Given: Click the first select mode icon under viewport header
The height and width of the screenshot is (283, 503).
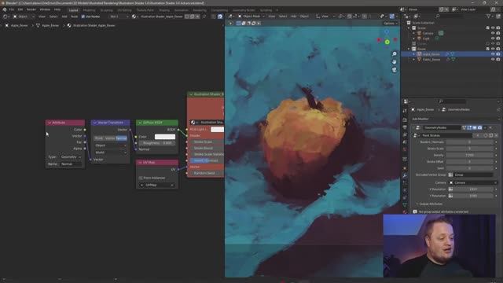Looking at the screenshot, I should coord(238,24).
